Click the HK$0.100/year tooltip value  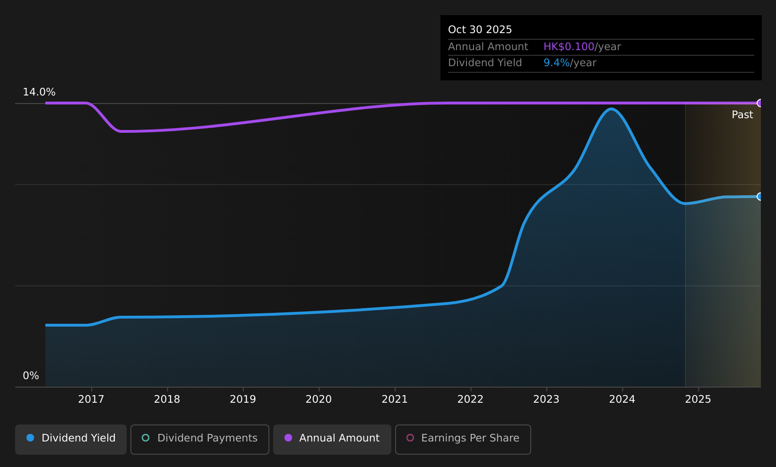(582, 47)
